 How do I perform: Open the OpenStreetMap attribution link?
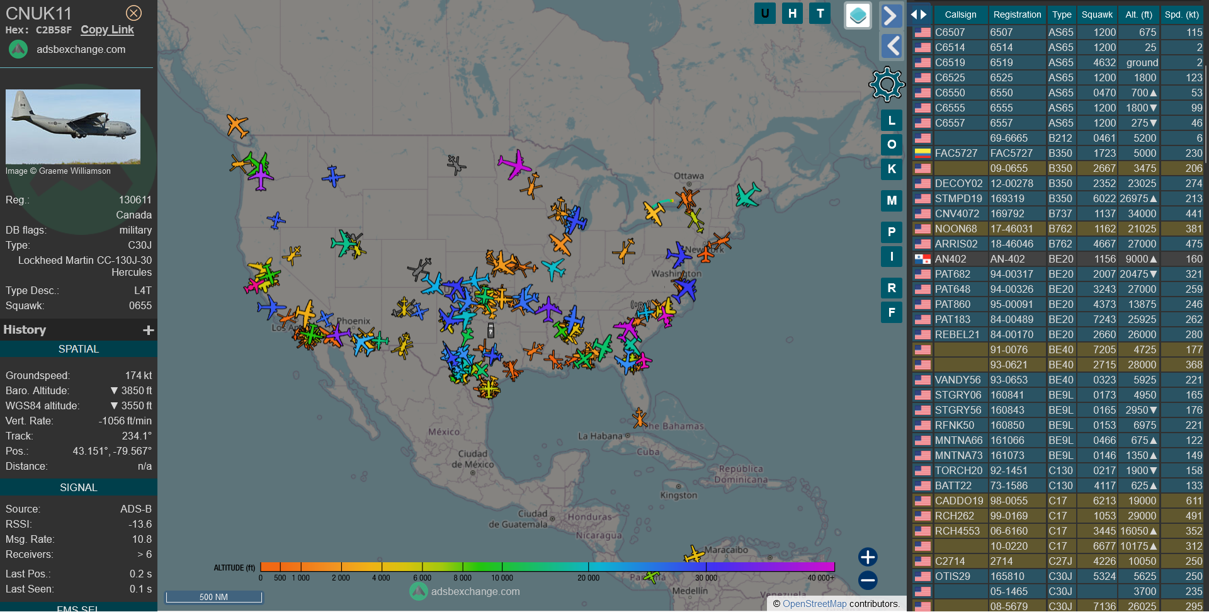pos(814,604)
